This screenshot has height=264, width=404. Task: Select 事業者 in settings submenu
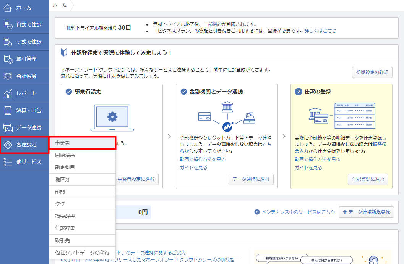tap(82, 143)
